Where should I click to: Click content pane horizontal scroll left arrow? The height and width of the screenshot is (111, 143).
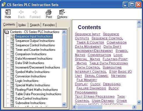pyautogui.click(x=75, y=107)
